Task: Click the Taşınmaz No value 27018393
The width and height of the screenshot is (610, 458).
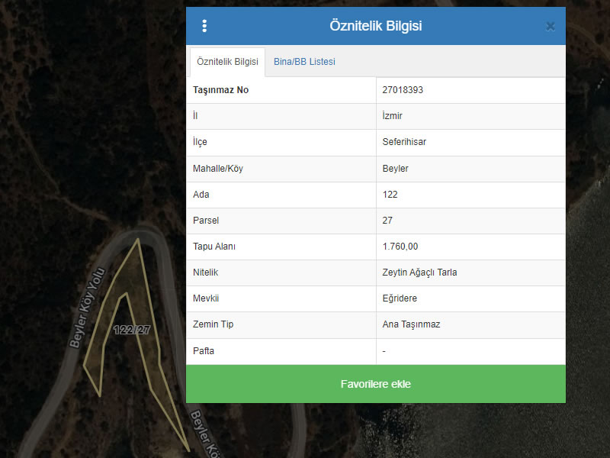Action: pos(403,90)
